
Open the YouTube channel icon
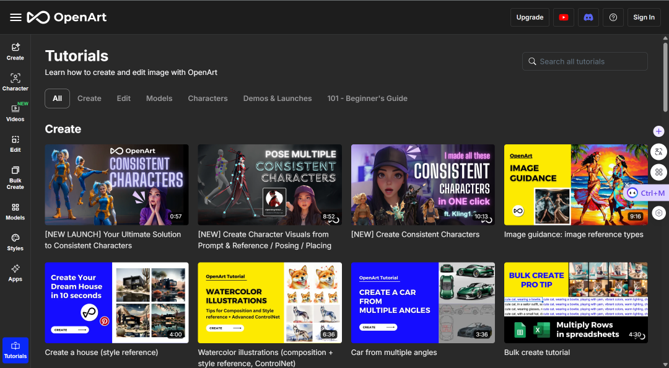564,17
